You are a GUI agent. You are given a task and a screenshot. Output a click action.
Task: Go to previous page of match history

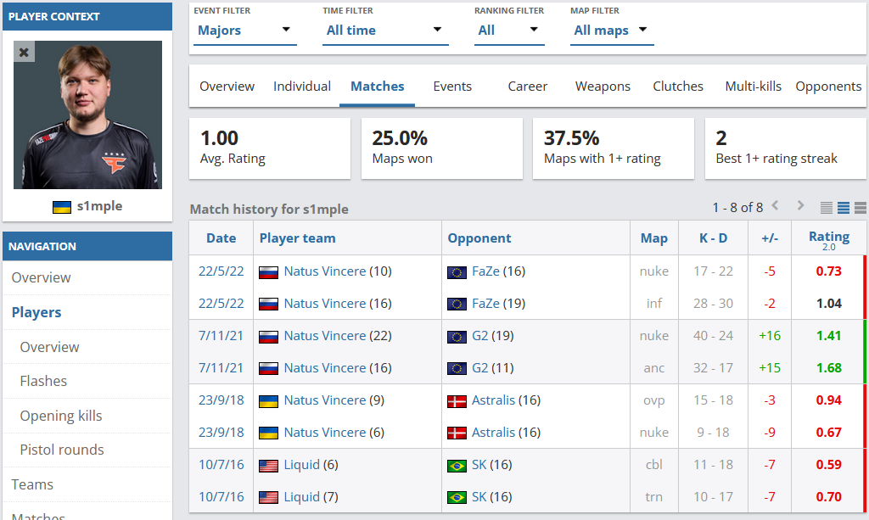tap(776, 206)
